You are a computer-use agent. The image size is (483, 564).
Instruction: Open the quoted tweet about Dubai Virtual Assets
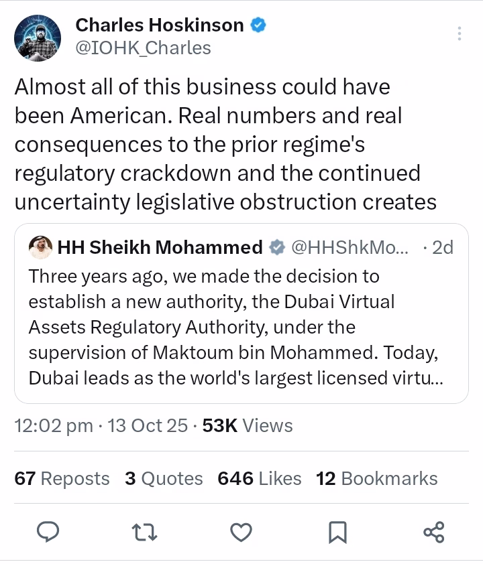(x=240, y=327)
